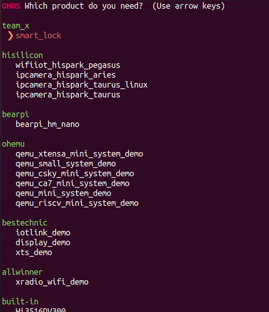Select qemu_csky_mini_system_demo
The image size is (269, 312).
(75, 174)
